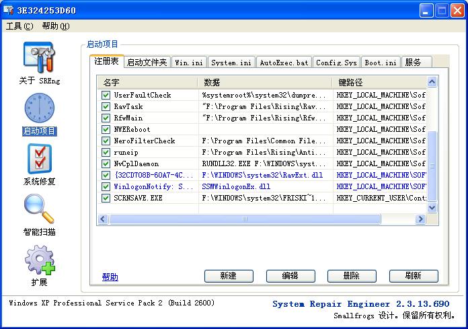Toggle the RfwMain checkbox
The width and height of the screenshot is (468, 329).
pyautogui.click(x=106, y=118)
